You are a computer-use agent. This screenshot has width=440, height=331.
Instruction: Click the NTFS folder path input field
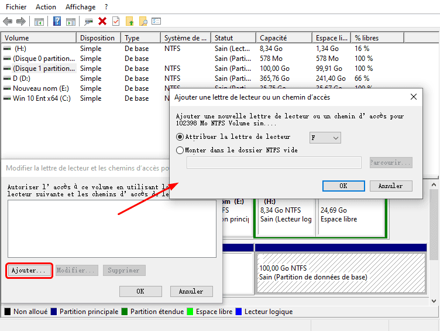(274, 163)
